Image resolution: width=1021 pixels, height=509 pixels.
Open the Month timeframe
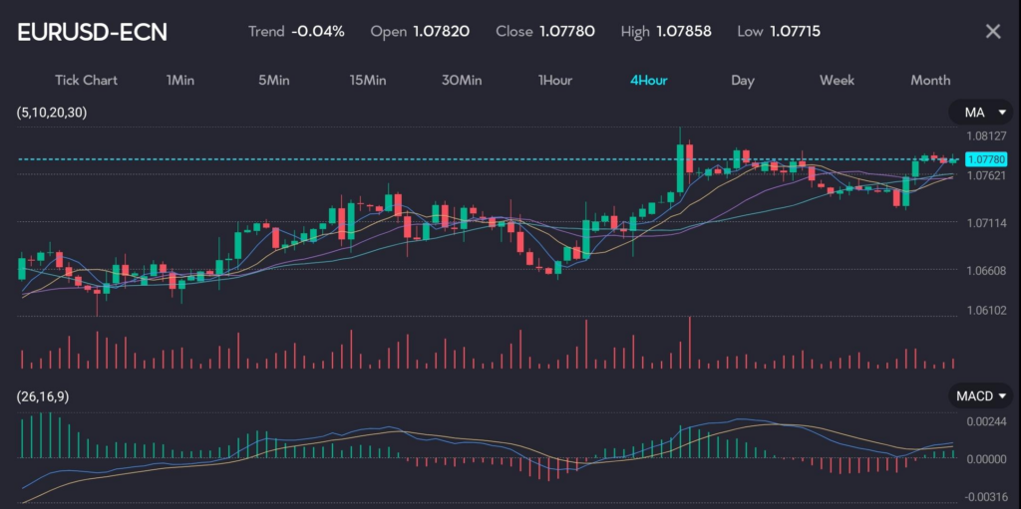point(930,80)
